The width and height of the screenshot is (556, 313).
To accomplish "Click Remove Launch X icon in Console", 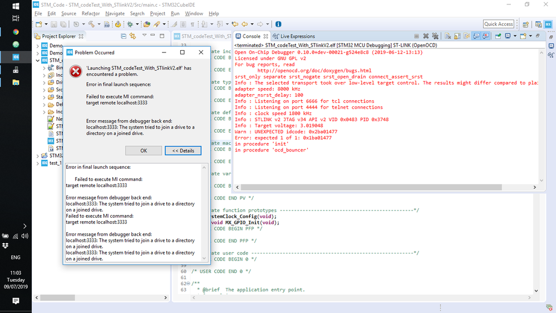I will pos(426,36).
